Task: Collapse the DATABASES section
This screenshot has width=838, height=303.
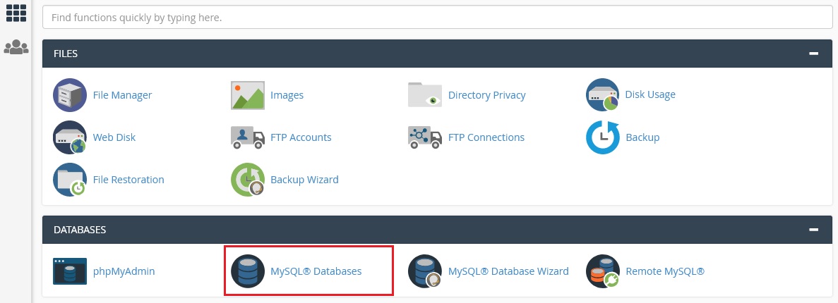Action: click(x=813, y=230)
